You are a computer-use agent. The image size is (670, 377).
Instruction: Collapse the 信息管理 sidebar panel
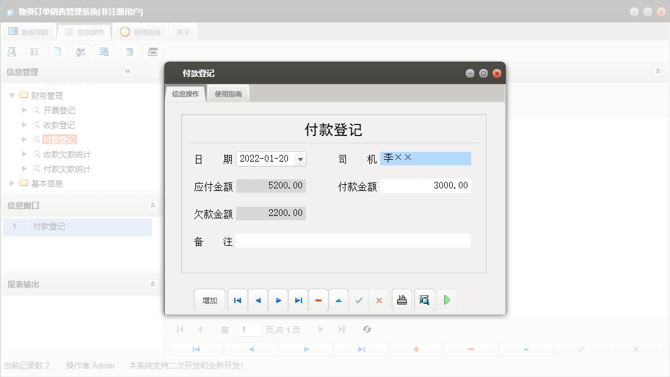128,71
